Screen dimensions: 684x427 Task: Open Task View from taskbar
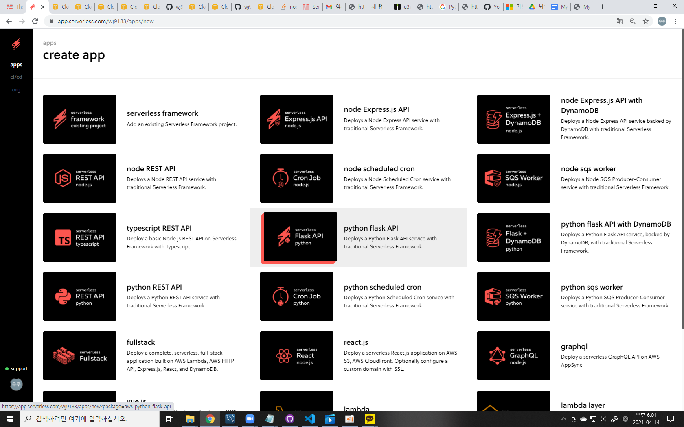tap(169, 419)
